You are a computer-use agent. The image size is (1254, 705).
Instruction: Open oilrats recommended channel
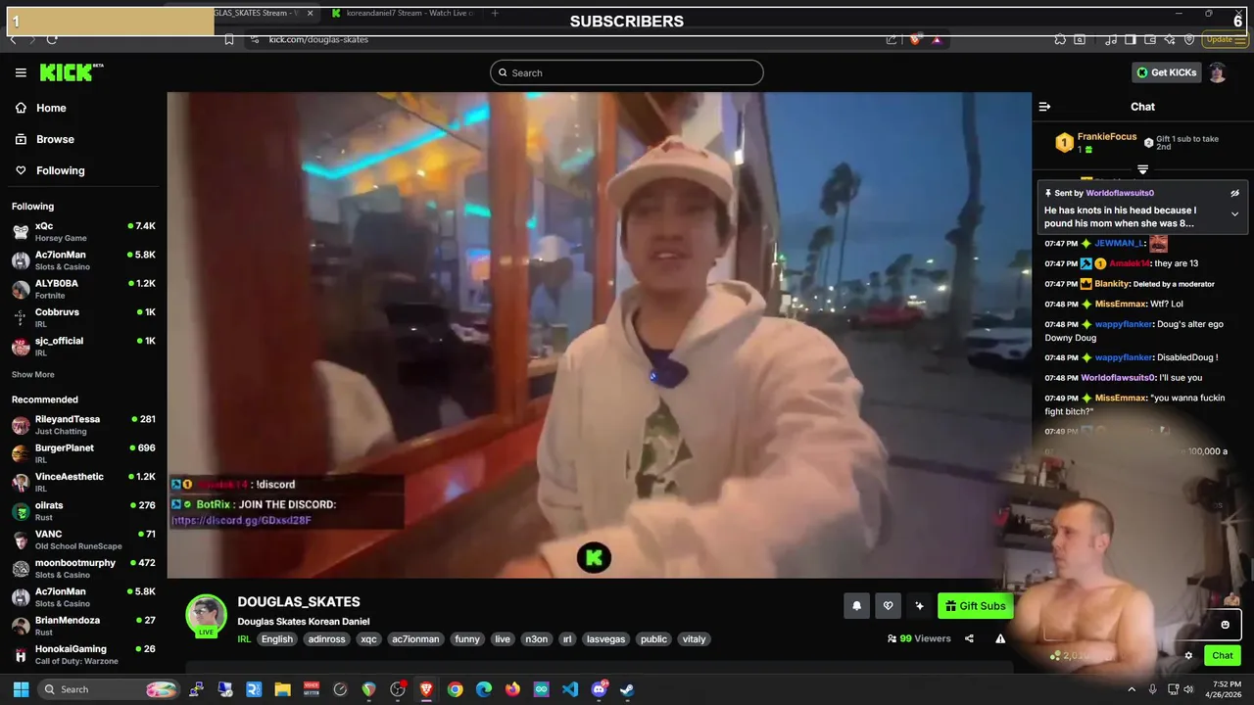coord(83,510)
